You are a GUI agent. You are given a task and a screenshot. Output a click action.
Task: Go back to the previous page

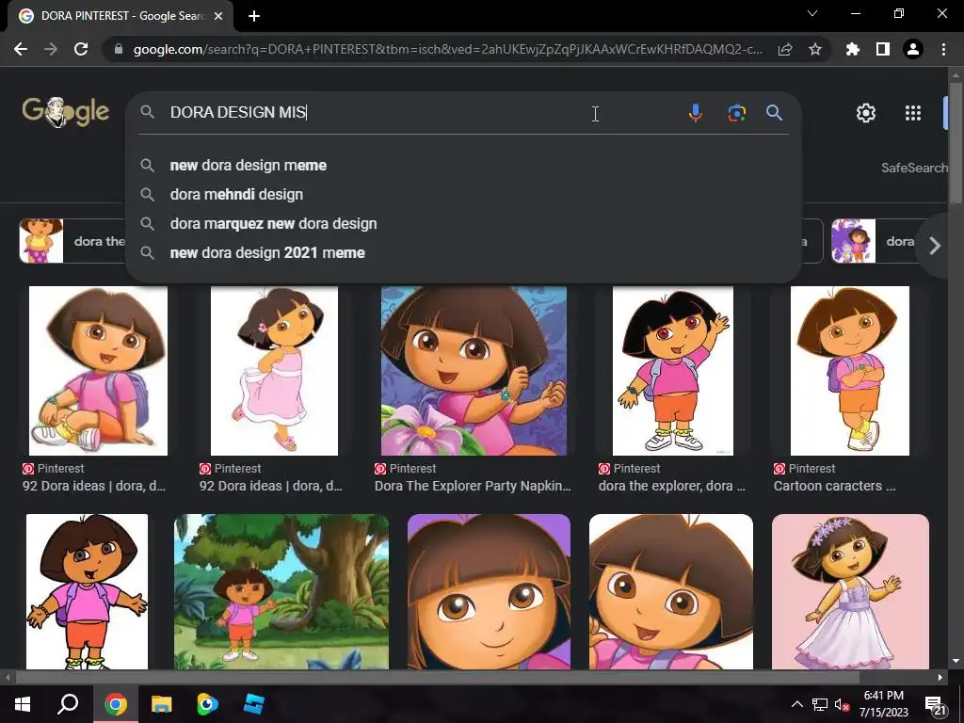21,49
